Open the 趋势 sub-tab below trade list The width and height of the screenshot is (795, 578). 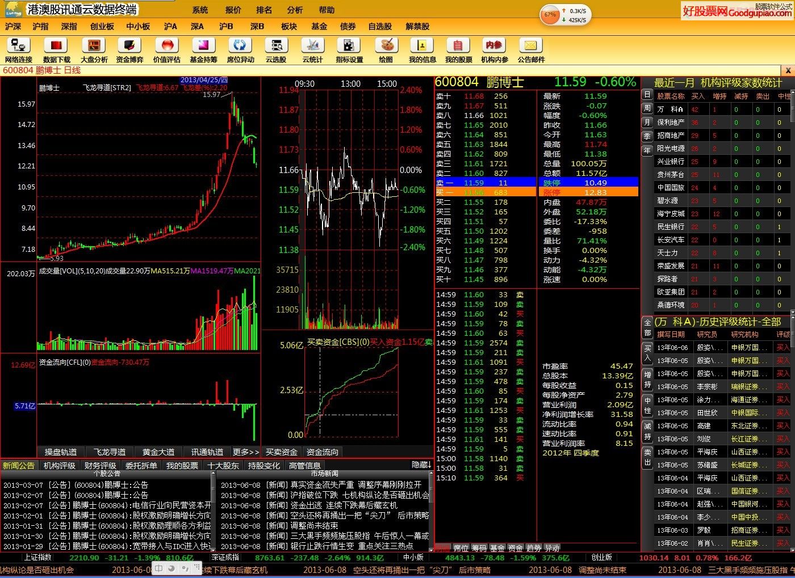(534, 549)
